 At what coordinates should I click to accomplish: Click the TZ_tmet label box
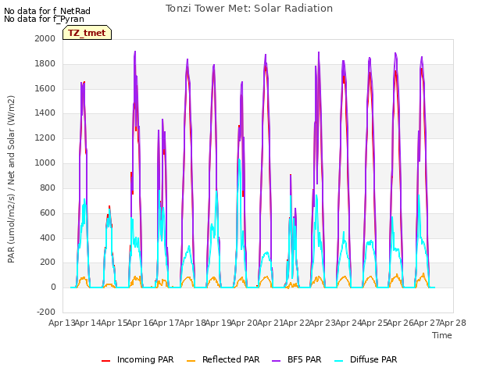click(87, 33)
